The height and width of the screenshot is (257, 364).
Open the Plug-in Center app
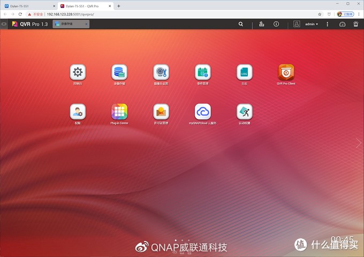[x=119, y=112]
